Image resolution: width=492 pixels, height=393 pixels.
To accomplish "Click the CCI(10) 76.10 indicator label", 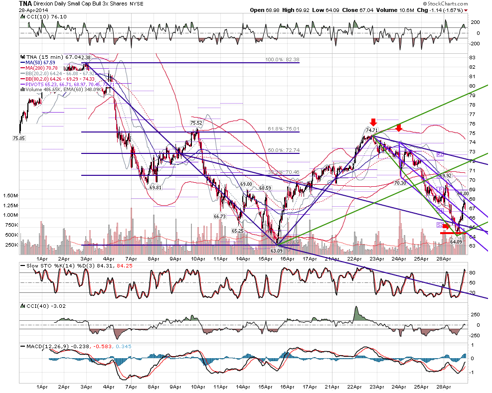I will click(x=46, y=16).
